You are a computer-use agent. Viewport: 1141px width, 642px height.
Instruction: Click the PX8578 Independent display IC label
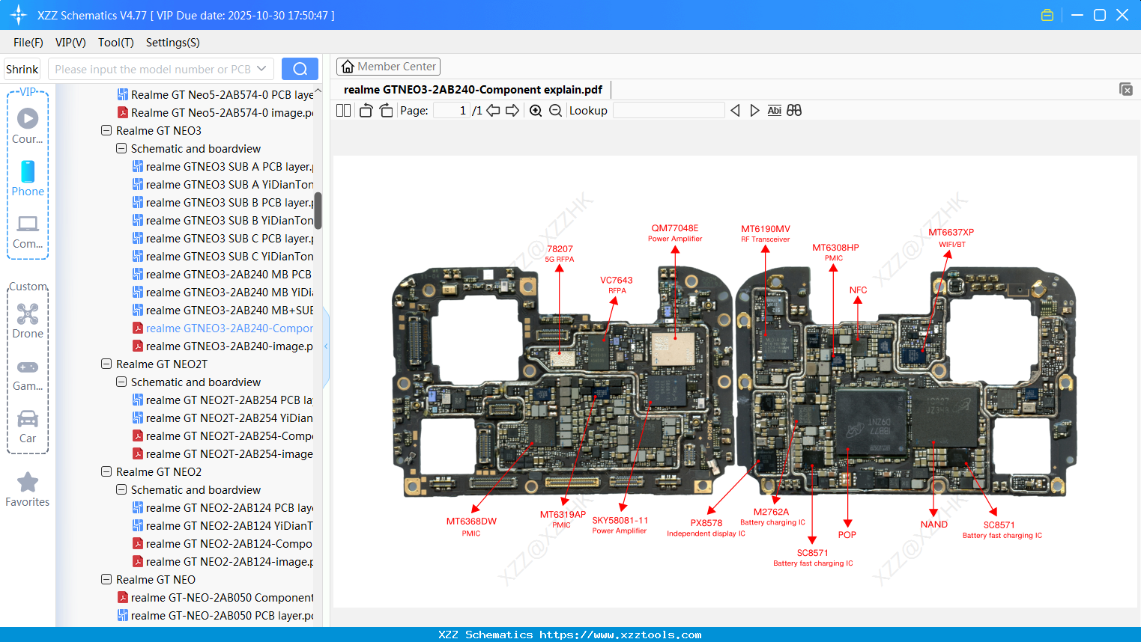point(706,528)
